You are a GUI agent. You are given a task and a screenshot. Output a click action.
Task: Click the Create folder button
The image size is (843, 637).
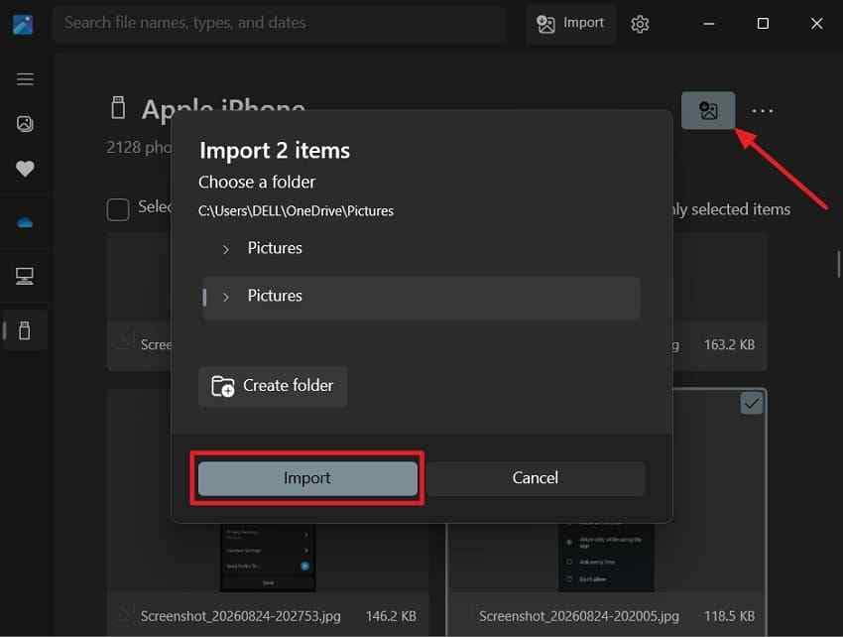click(x=273, y=386)
